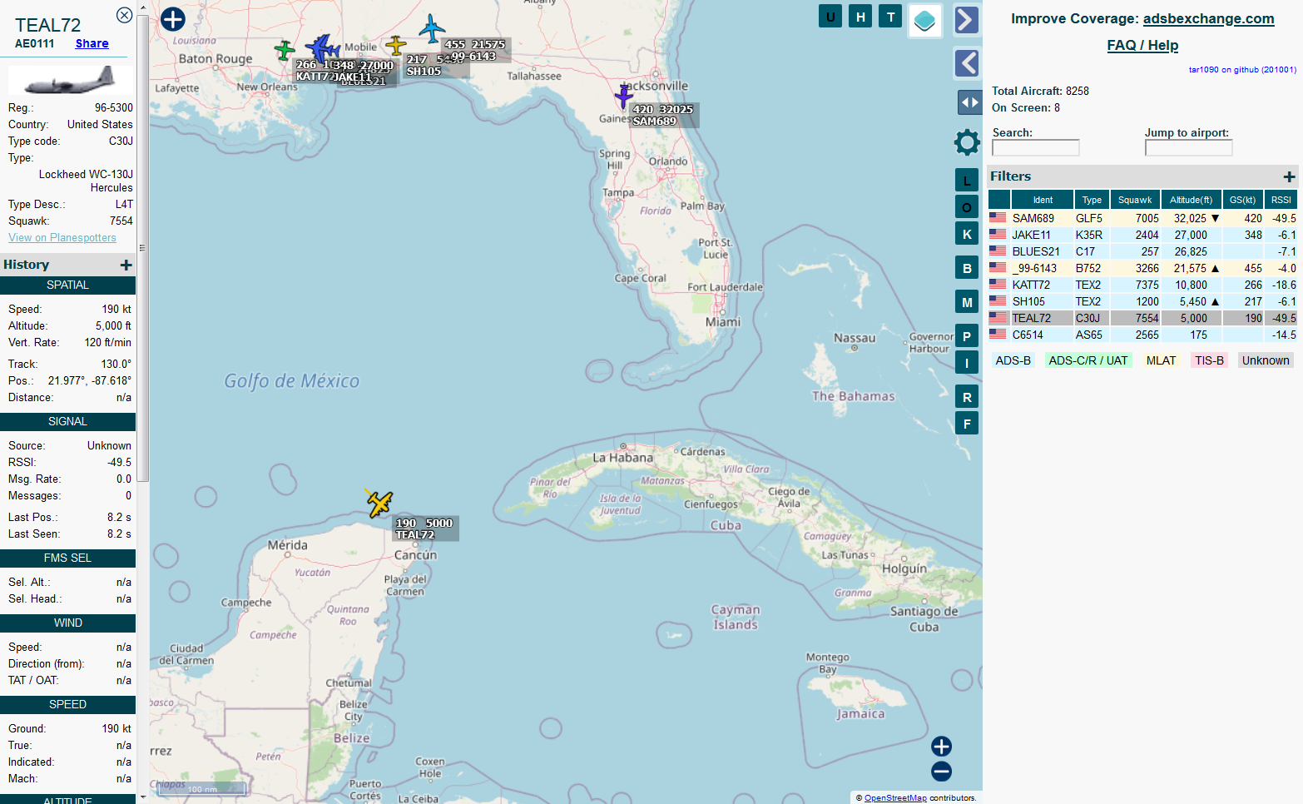
Task: Select the SH105 row in aircraft table
Action: pyautogui.click(x=1142, y=301)
